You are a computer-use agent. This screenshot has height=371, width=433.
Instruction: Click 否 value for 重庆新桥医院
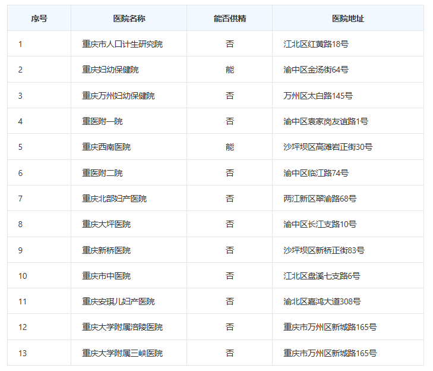pyautogui.click(x=230, y=250)
